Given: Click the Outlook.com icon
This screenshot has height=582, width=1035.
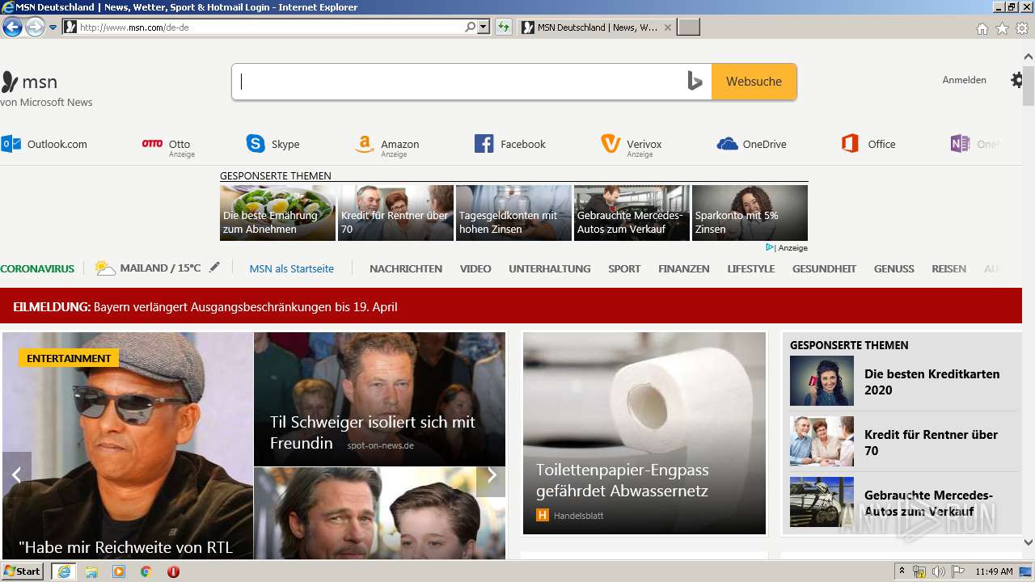Looking at the screenshot, I should (11, 144).
